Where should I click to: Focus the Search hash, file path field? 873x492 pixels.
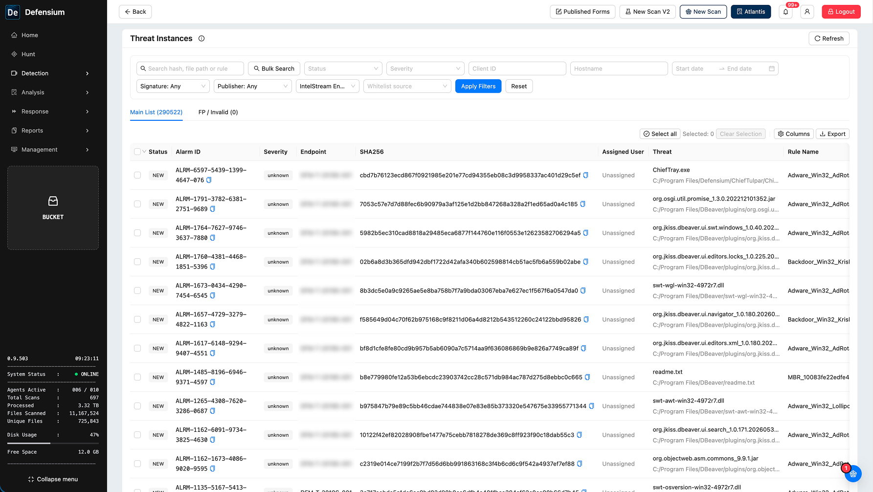click(x=190, y=68)
